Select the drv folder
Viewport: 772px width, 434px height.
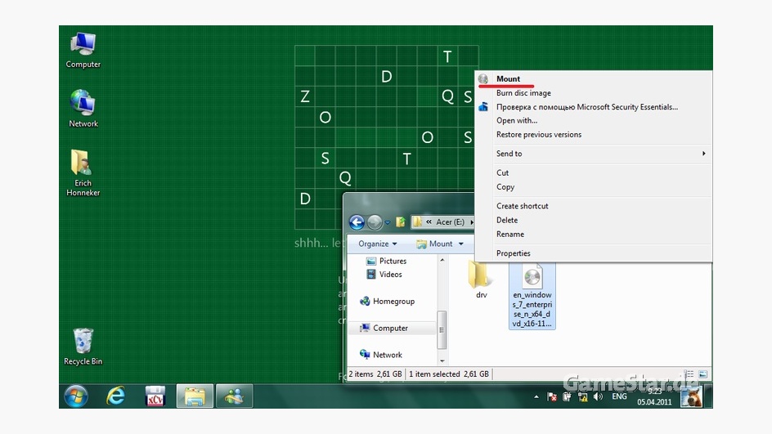[x=481, y=278]
